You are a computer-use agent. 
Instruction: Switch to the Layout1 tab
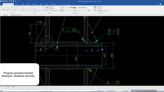(x=13, y=86)
